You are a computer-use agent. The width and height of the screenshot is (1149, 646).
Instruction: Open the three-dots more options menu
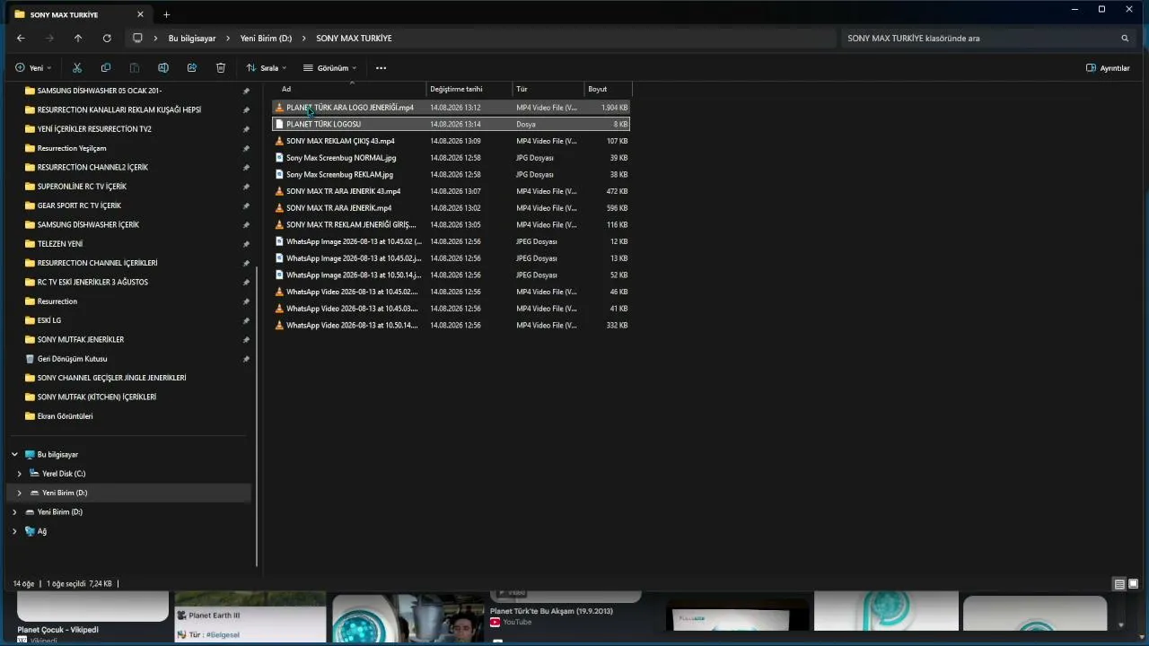tap(381, 68)
